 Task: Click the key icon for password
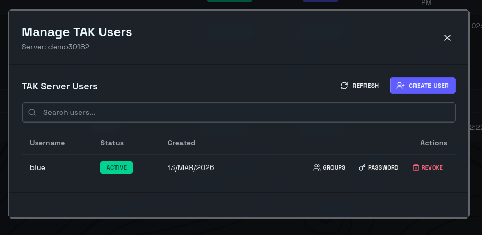[362, 167]
